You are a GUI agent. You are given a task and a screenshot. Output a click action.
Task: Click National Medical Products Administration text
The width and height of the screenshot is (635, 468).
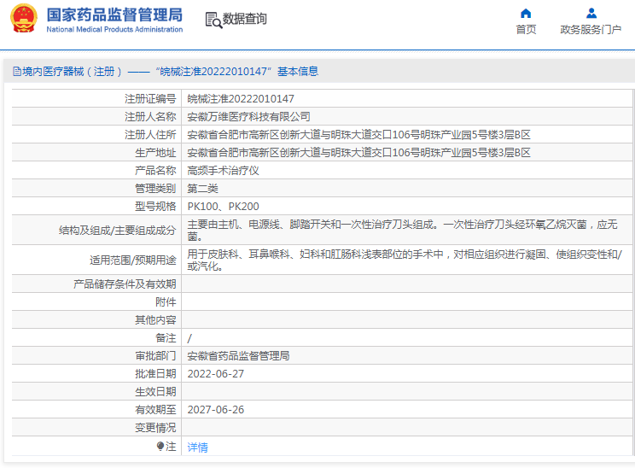click(x=114, y=30)
